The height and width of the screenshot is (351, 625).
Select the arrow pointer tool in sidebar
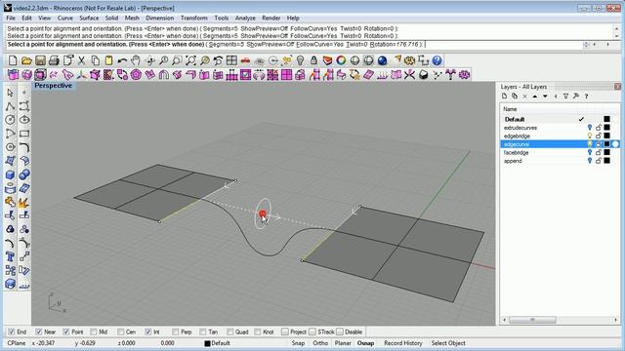pos(10,93)
